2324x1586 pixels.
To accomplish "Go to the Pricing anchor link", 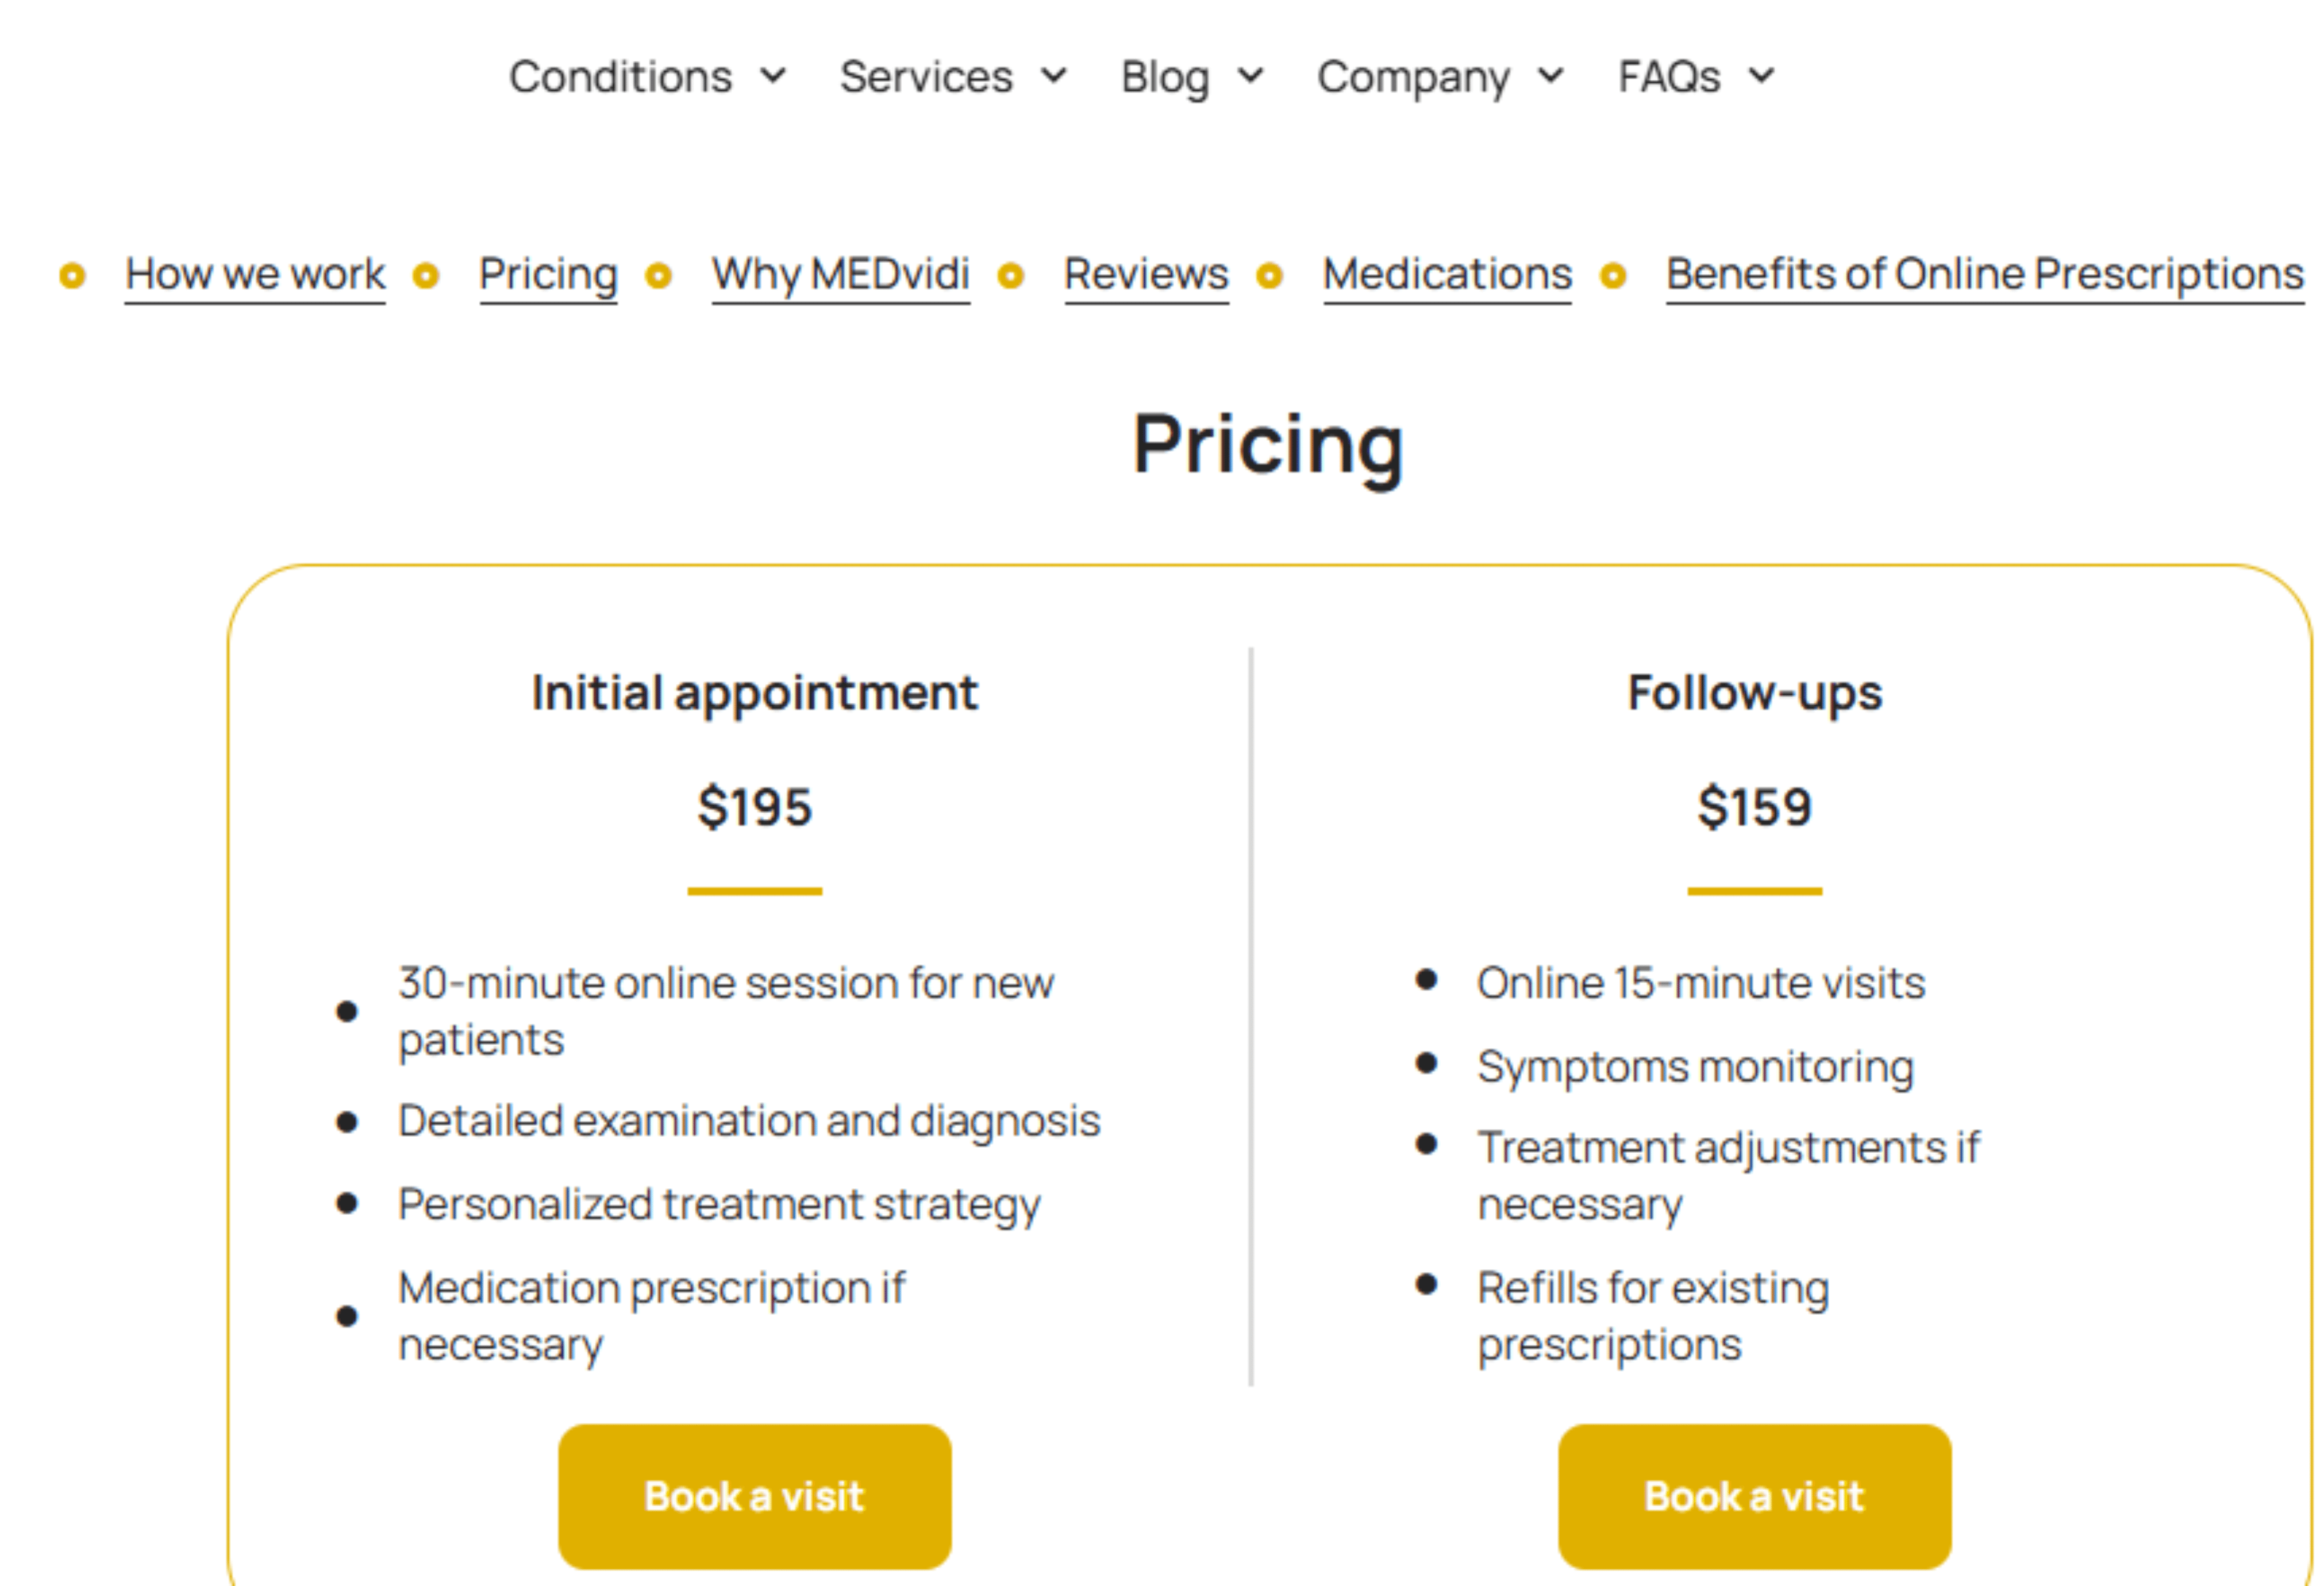I will pos(548,274).
